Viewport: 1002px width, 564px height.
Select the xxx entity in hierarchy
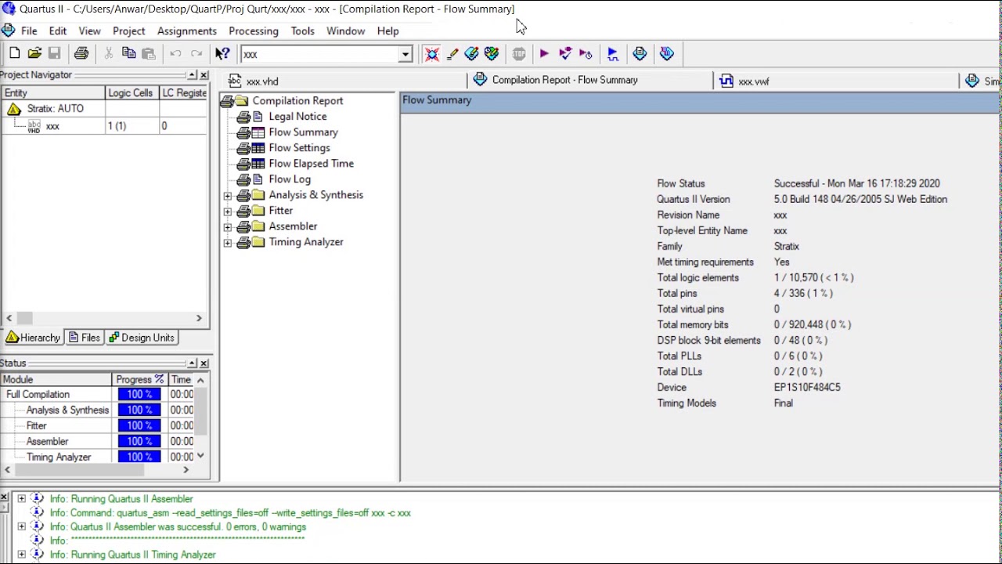(52, 126)
